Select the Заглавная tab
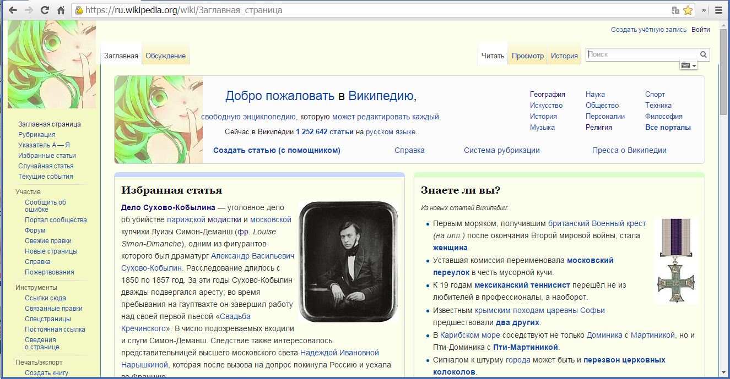The width and height of the screenshot is (730, 379). (x=121, y=56)
